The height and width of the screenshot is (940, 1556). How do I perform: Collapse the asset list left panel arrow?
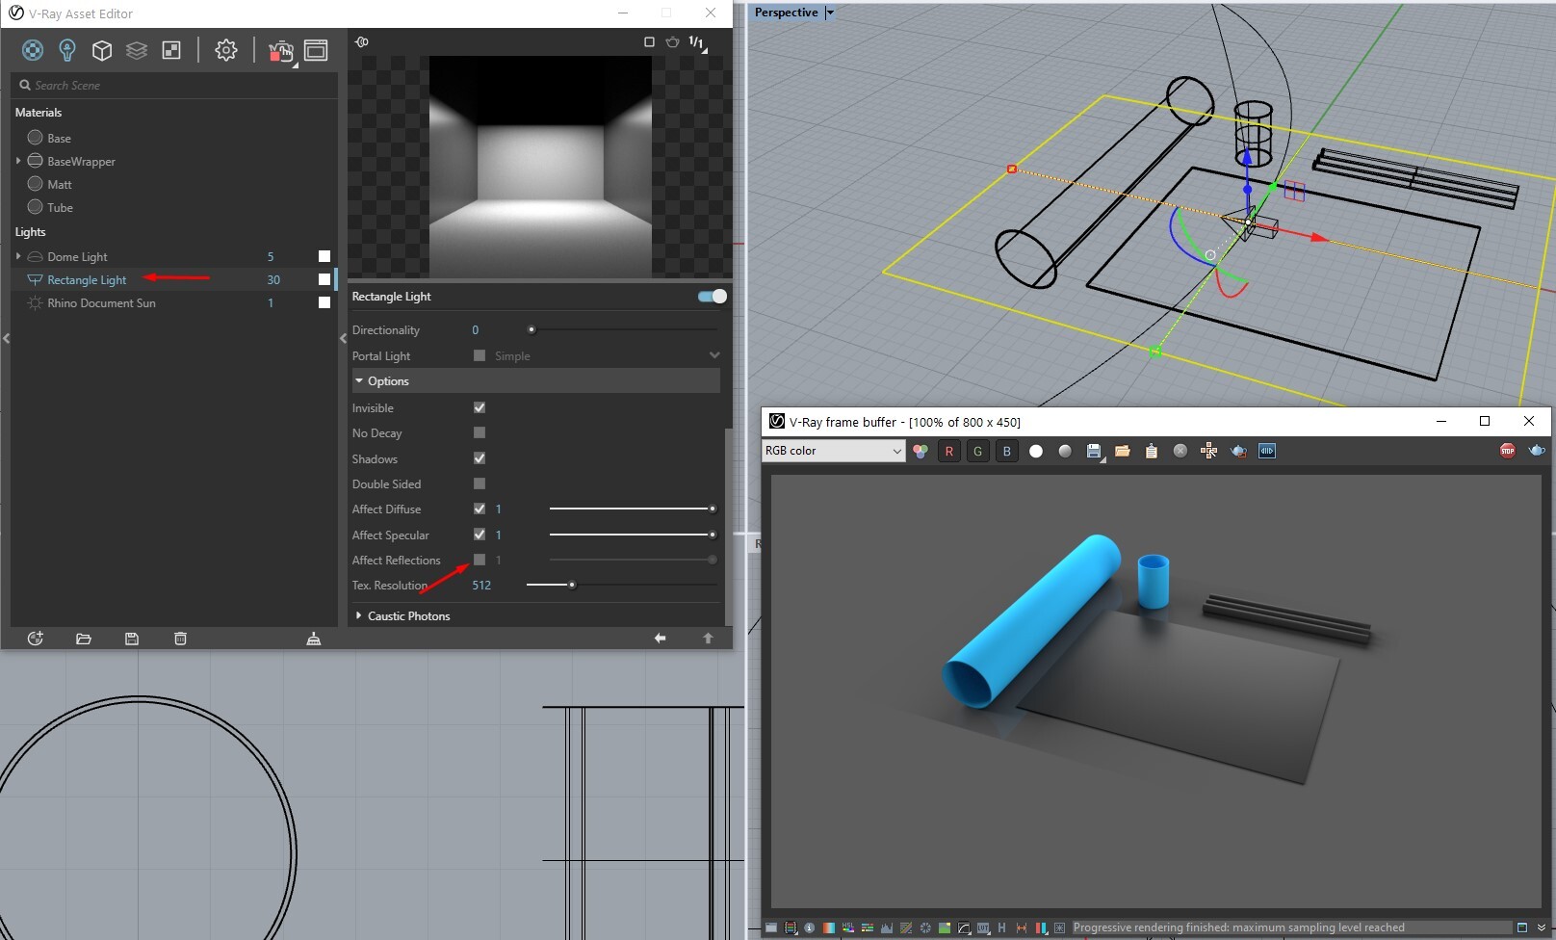point(7,338)
